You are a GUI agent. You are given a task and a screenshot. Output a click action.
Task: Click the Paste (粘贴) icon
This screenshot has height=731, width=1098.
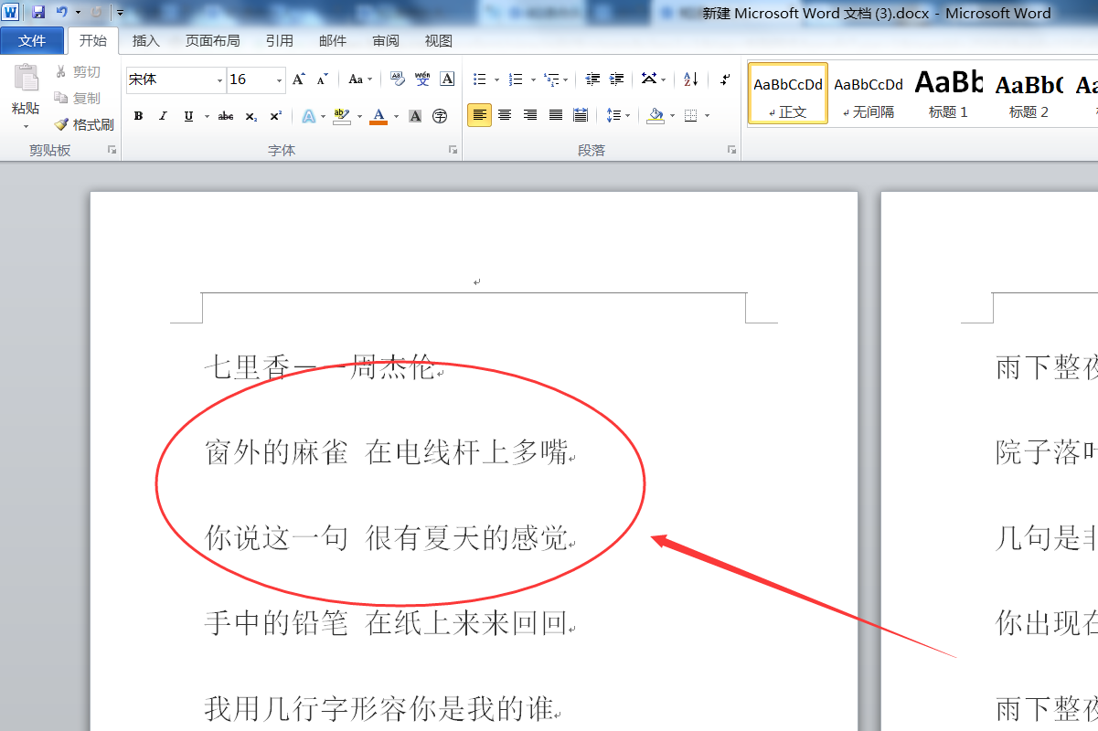click(26, 79)
